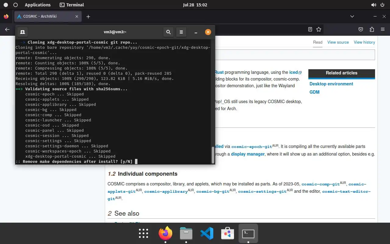Open the GDM related article
The height and width of the screenshot is (244, 390).
(314, 92)
